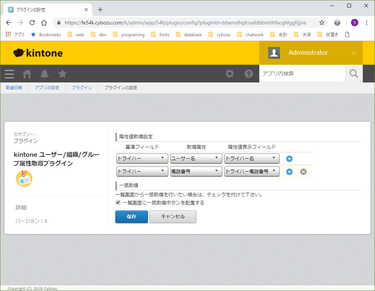The width and height of the screenshot is (375, 291).
Task: Open the bookmarks star in kintone toolbar
Action: point(62,74)
